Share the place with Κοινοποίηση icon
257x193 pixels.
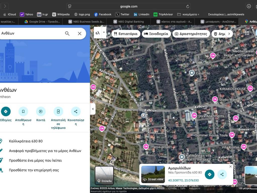76,112
